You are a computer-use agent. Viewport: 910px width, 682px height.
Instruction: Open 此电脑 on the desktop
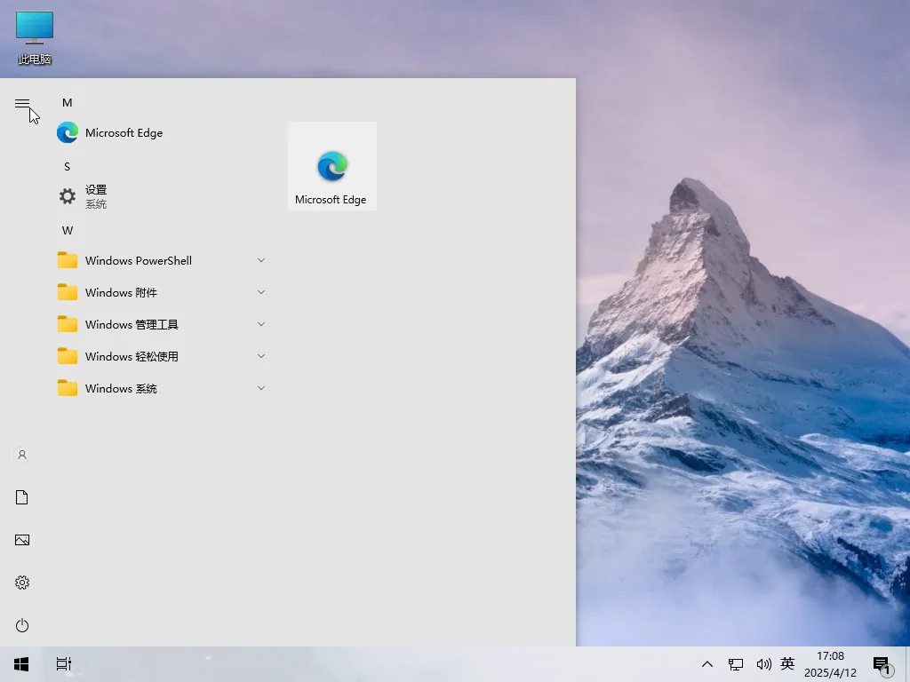pos(34,36)
